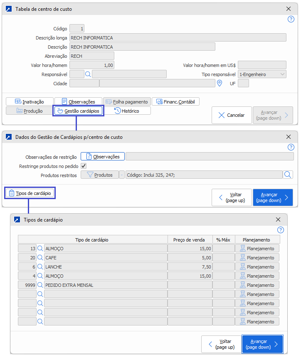Viewport: 301px width, 355px height.
Task: Click the map pin icon beside Cidade
Action: [220, 83]
